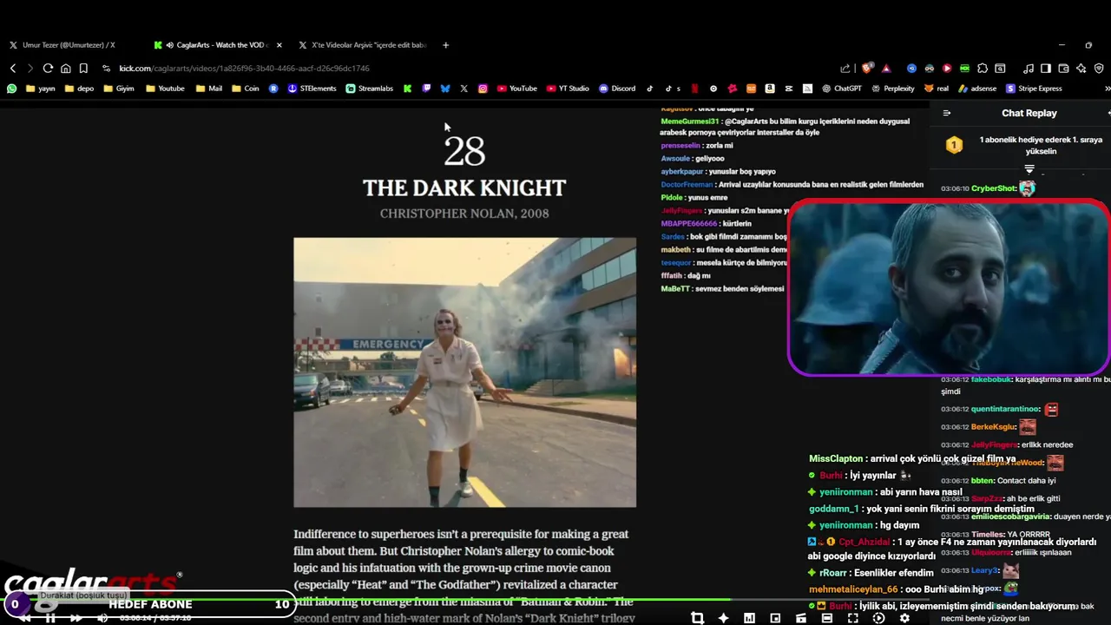Viewport: 1111px width, 625px height.
Task: Click the share icon in address bar
Action: pyautogui.click(x=845, y=69)
